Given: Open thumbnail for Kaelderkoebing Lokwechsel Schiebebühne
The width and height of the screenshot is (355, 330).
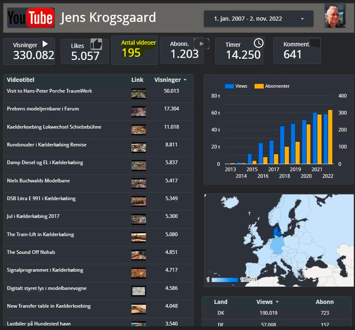Looking at the screenshot, I should tap(138, 130).
